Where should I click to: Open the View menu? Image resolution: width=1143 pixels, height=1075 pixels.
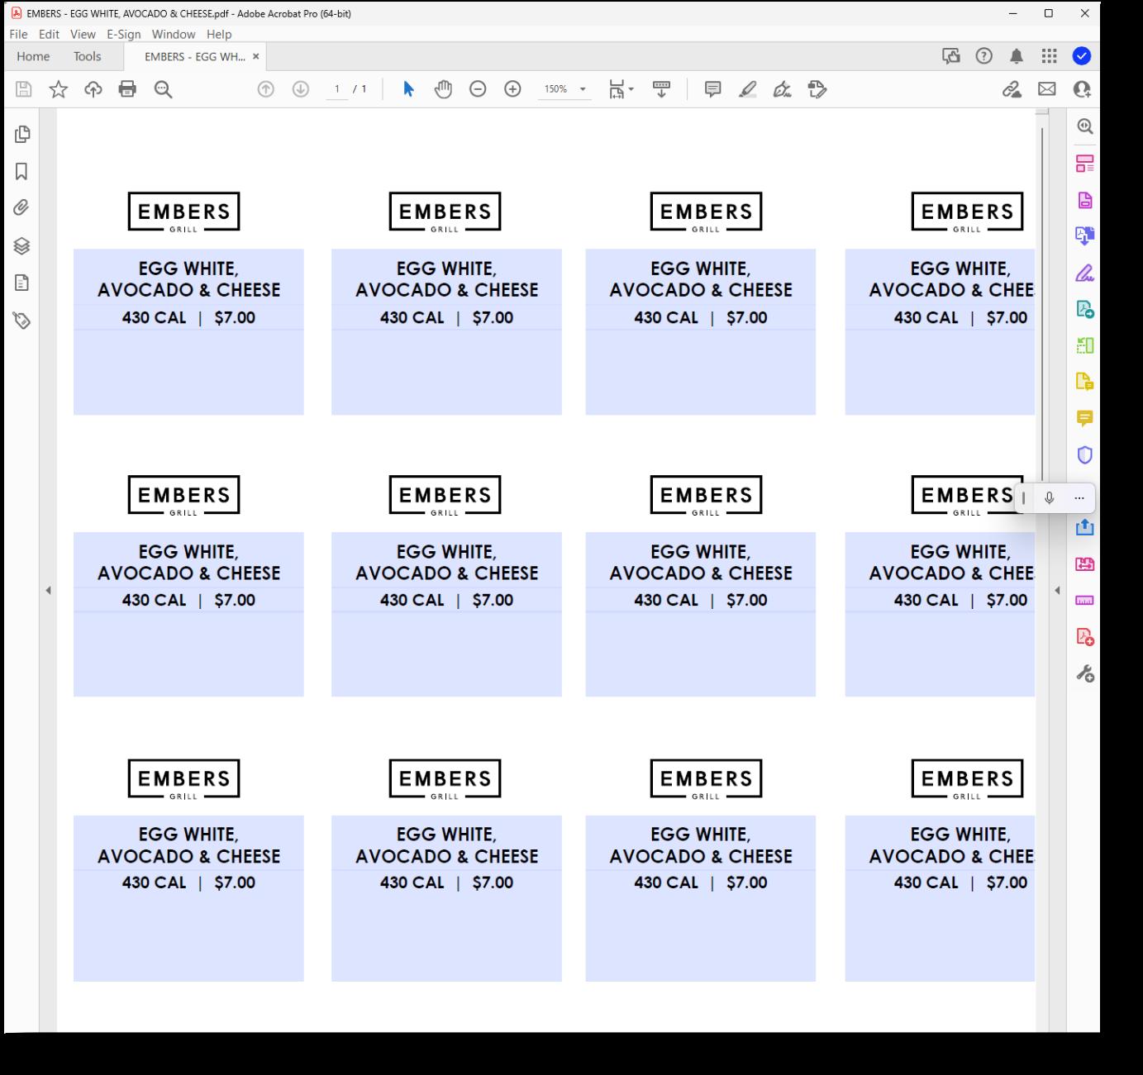click(x=83, y=34)
